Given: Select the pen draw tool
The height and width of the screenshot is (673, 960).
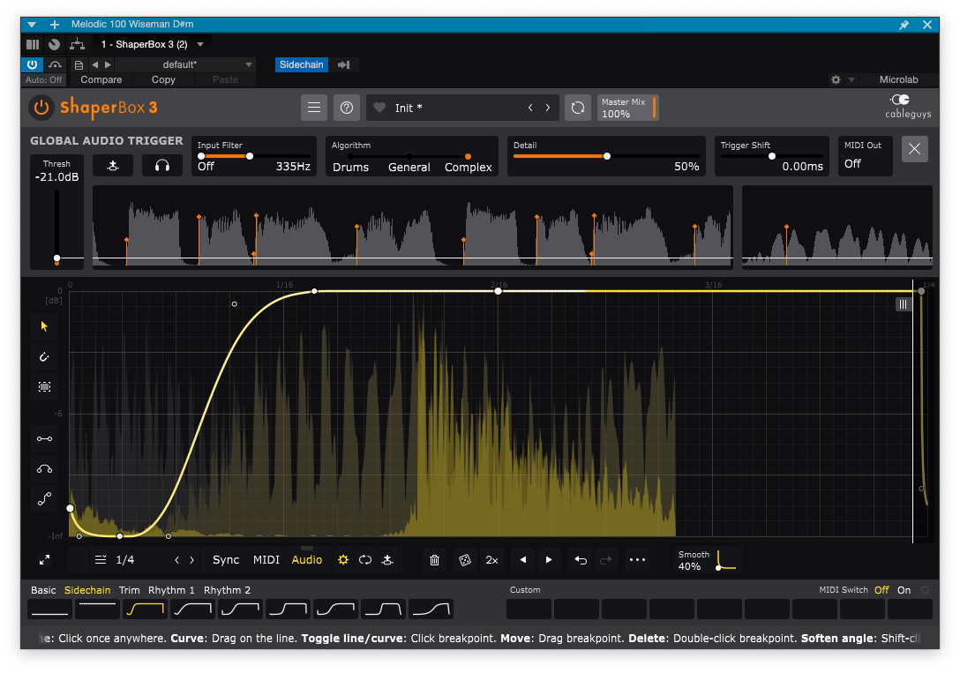Looking at the screenshot, I should tap(44, 356).
